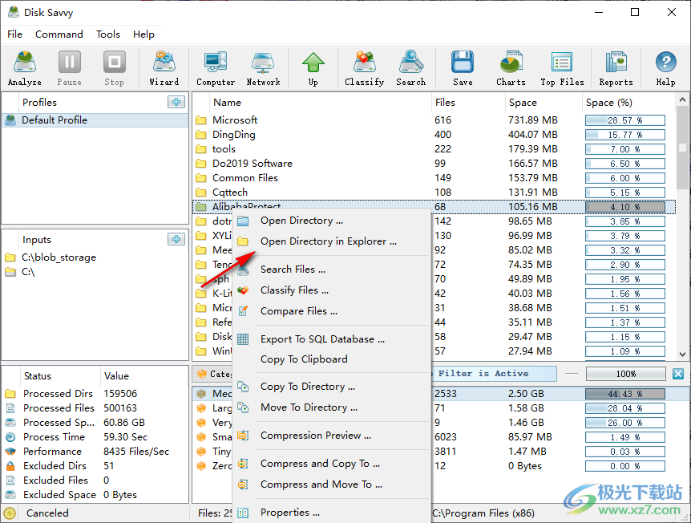Click the 15.77 % space bar for DingDing
691x523 pixels.
point(625,135)
